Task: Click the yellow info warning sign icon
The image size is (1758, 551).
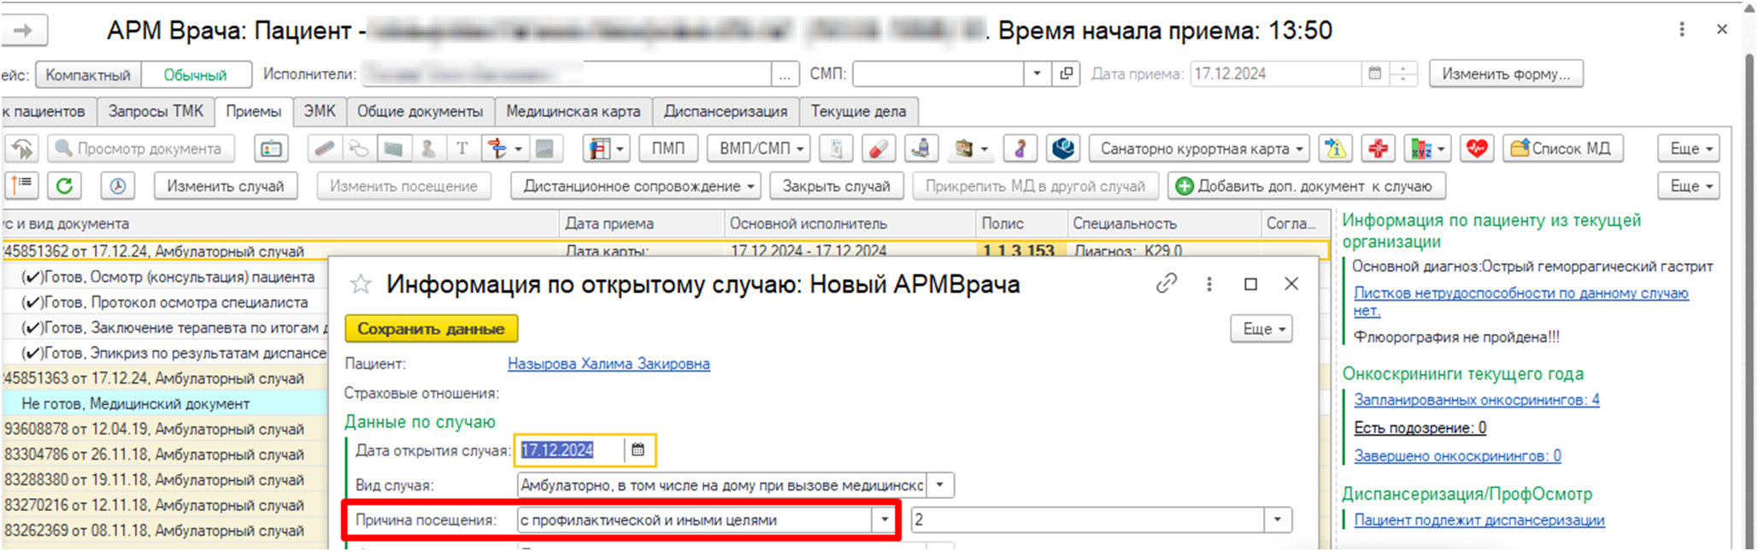Action: coord(1335,149)
